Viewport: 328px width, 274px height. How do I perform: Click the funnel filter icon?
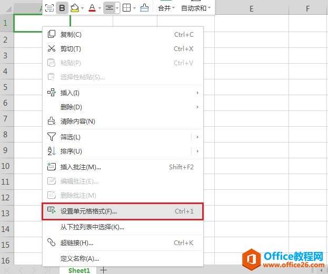coord(52,137)
